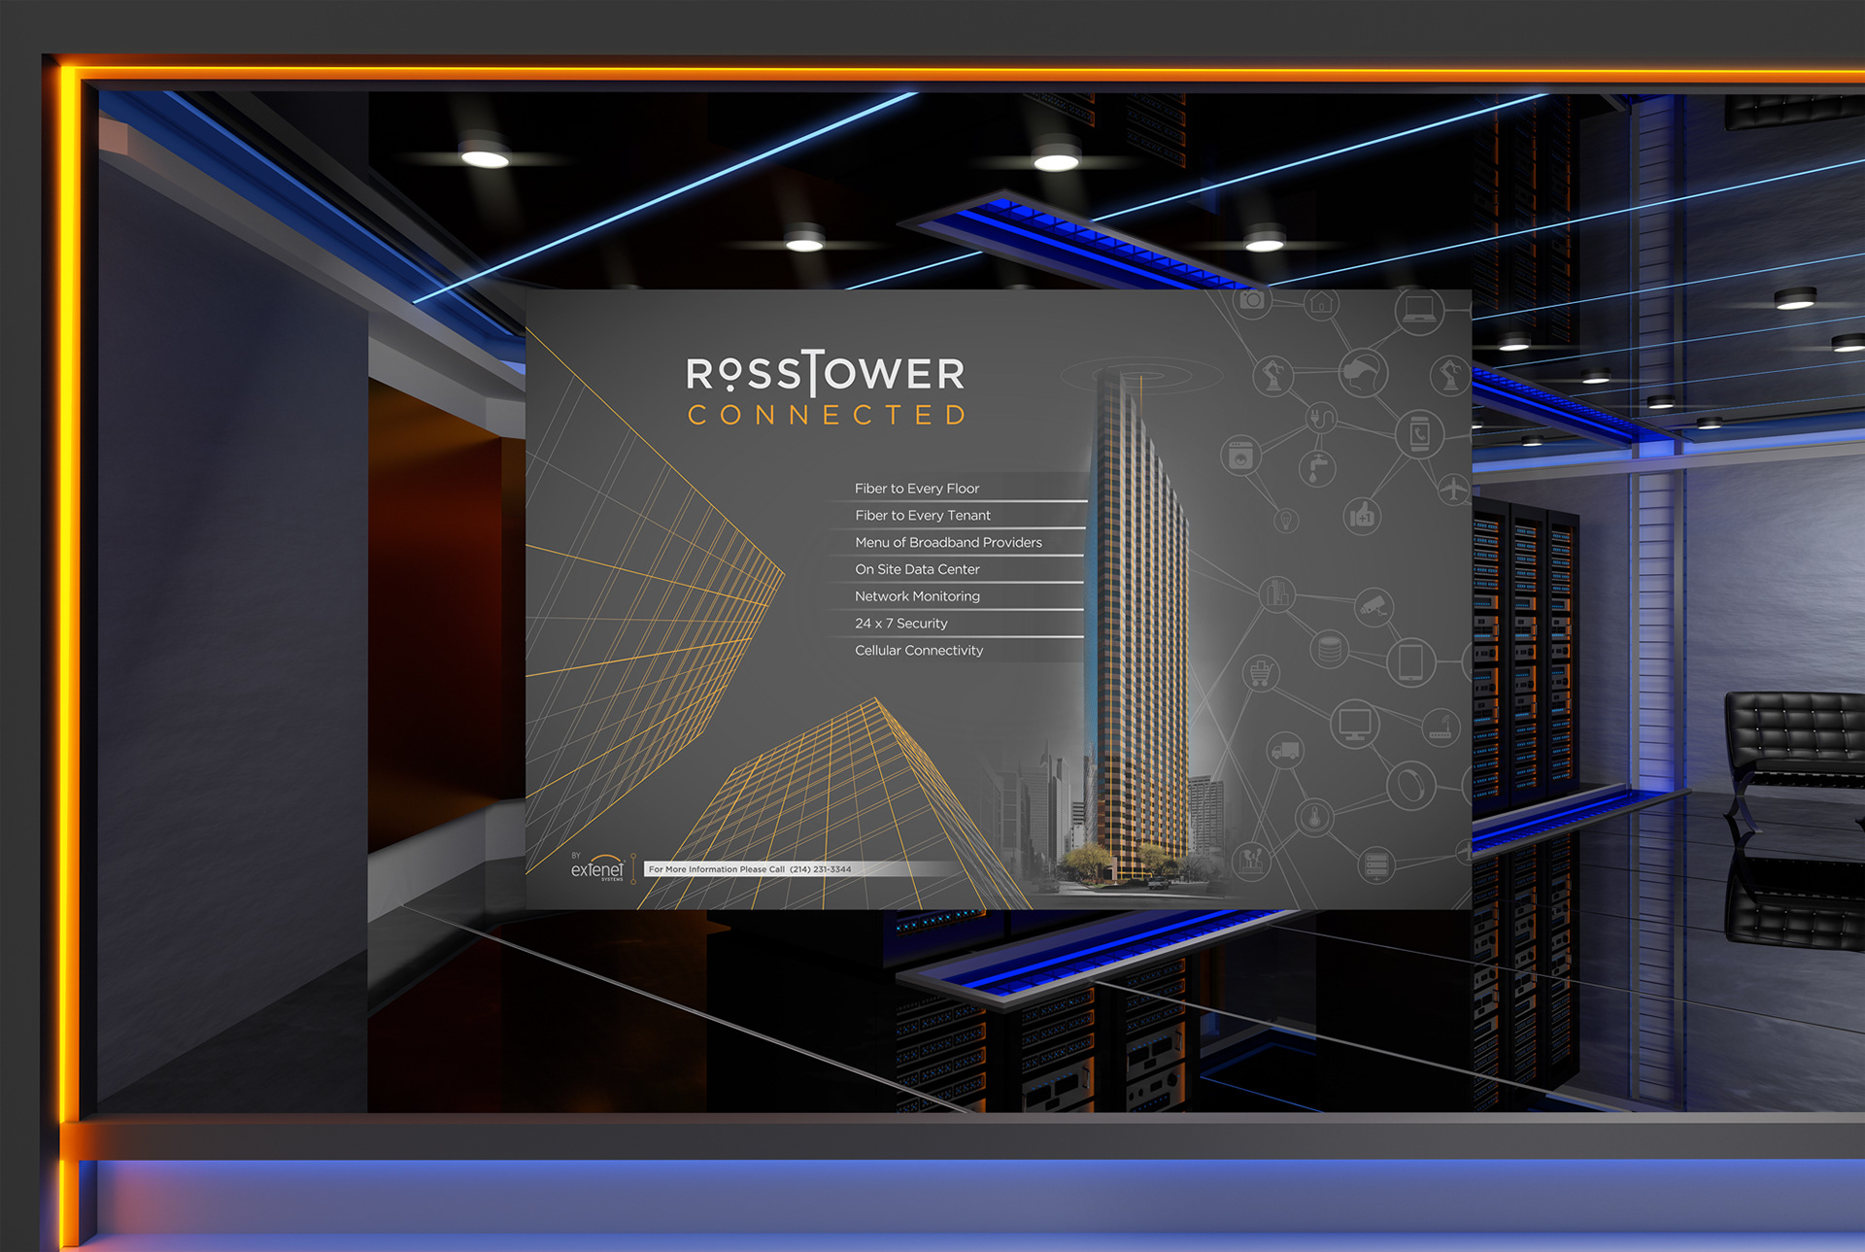Click the washing machine icon

click(1240, 456)
